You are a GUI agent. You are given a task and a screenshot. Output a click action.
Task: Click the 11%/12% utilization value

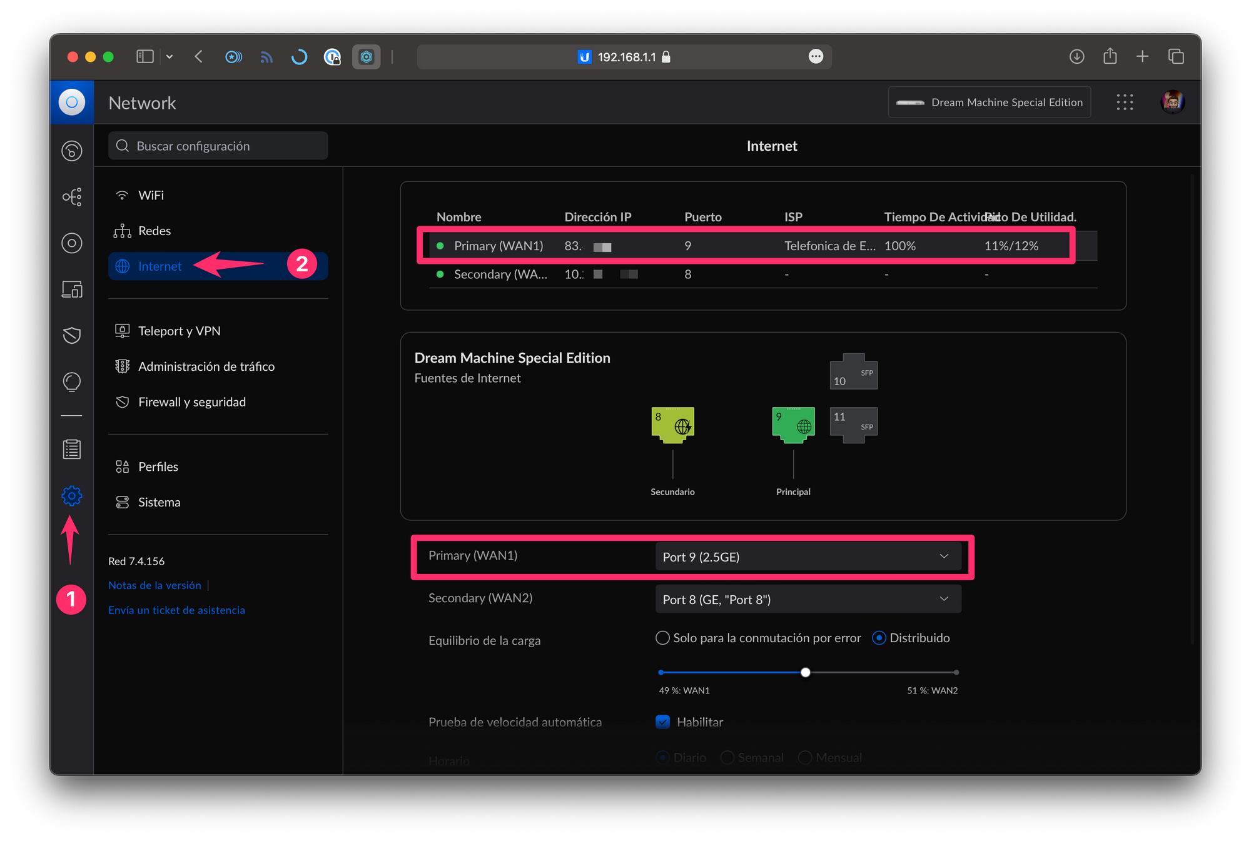[1011, 246]
